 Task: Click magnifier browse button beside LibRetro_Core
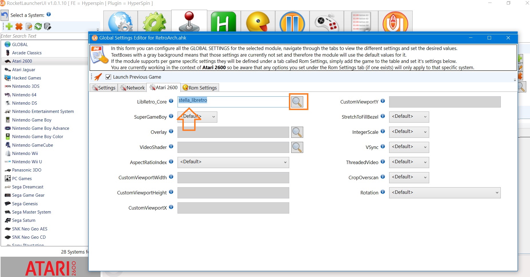[297, 102]
